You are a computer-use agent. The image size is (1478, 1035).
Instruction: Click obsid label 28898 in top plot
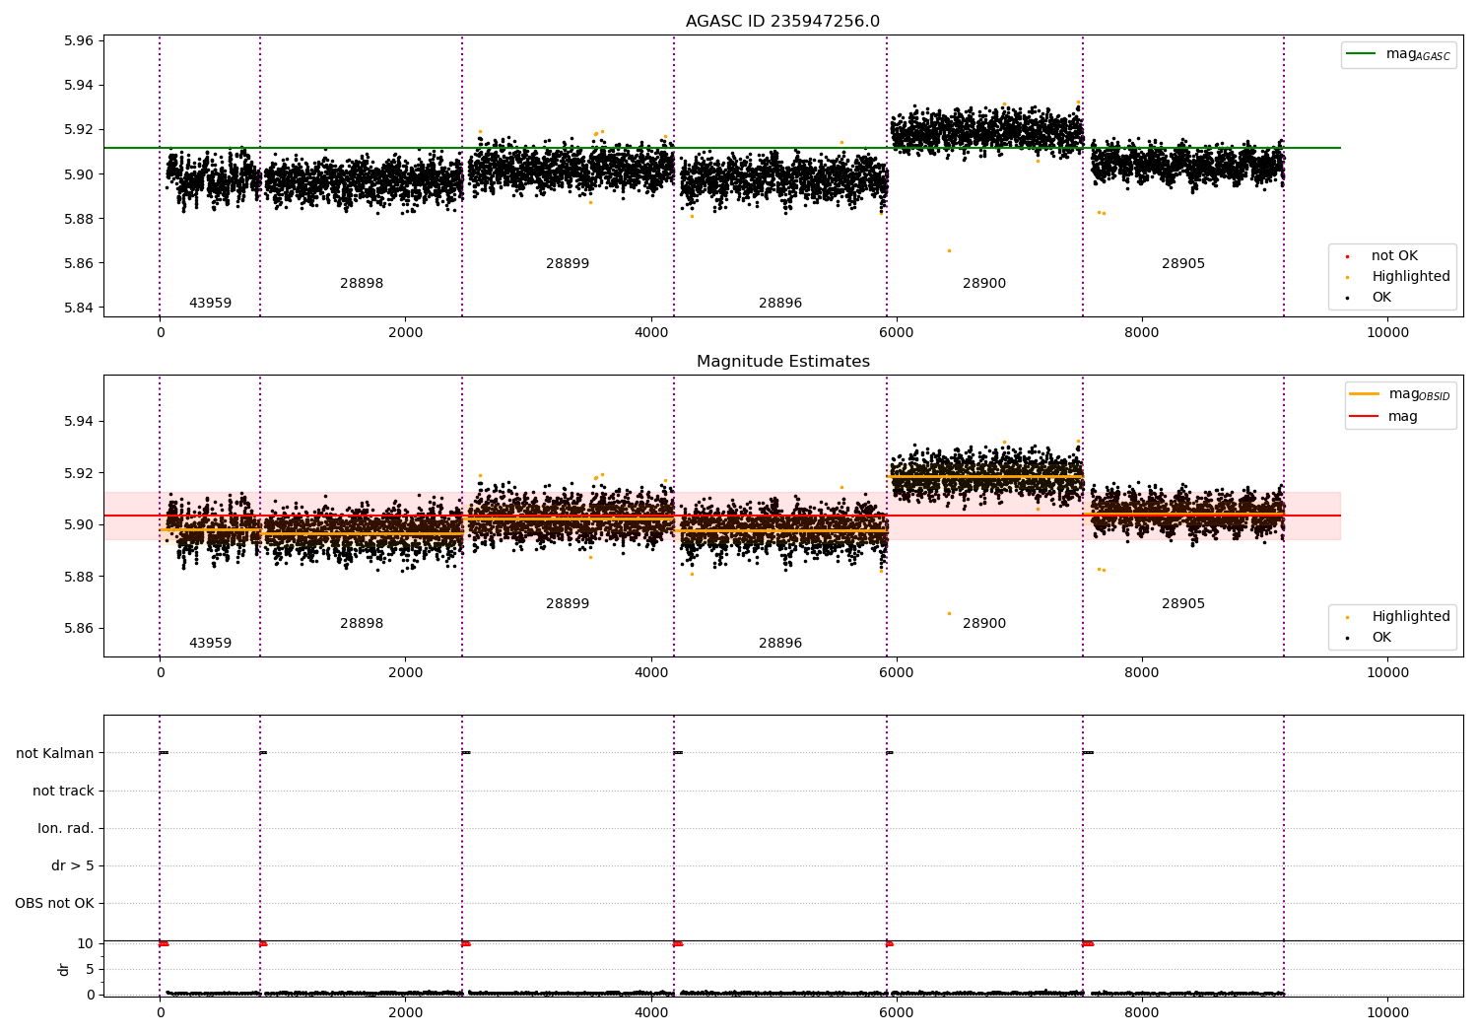[x=362, y=284]
